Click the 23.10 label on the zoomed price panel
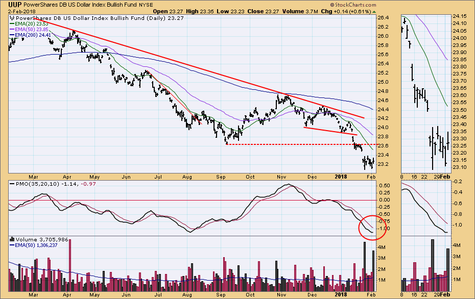The width and height of the screenshot is (475, 299). tap(460, 167)
